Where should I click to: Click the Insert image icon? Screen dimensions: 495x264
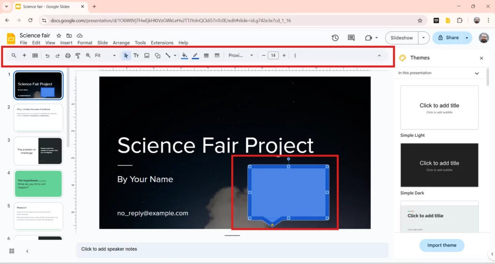coord(147,56)
